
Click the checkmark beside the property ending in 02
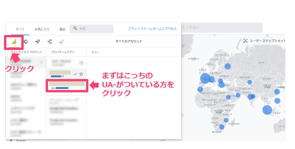click(x=75, y=74)
